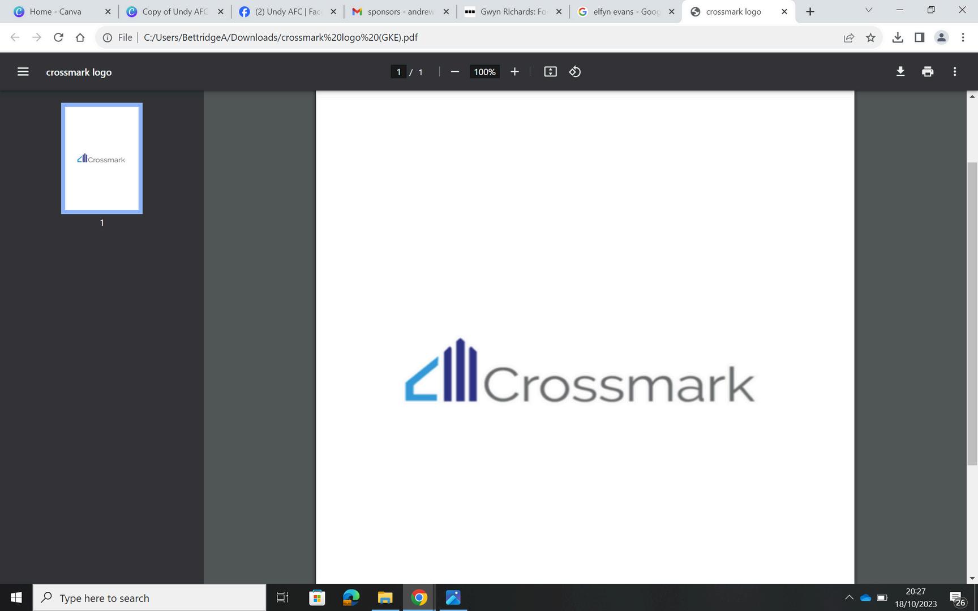Click the Fit to page icon

point(550,72)
